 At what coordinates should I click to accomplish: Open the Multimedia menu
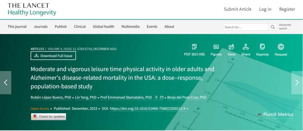click(130, 27)
